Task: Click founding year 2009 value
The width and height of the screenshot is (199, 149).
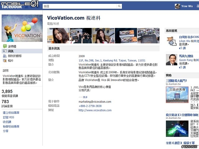Action: point(81,56)
